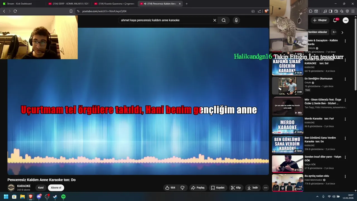Open the Ben Gönlümü Sana Verdim thumbnail
This screenshot has height=201, width=357.
point(288,145)
